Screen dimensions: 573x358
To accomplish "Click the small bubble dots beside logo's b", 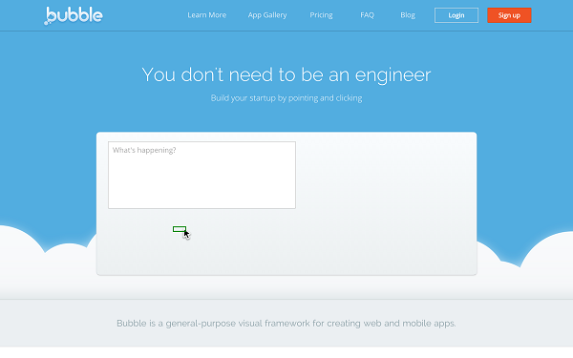I will [47, 22].
